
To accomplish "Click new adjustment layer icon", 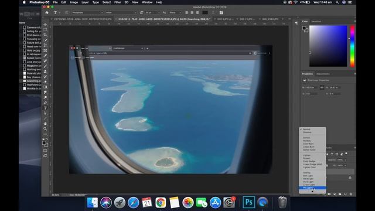I will [x=335, y=194].
